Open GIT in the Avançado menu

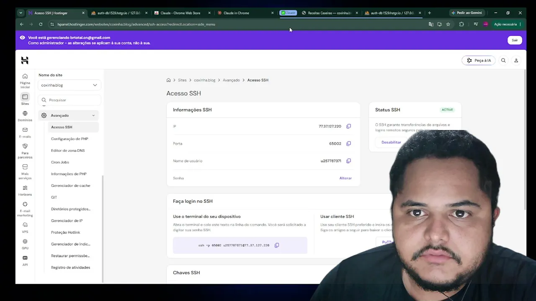pyautogui.click(x=54, y=197)
